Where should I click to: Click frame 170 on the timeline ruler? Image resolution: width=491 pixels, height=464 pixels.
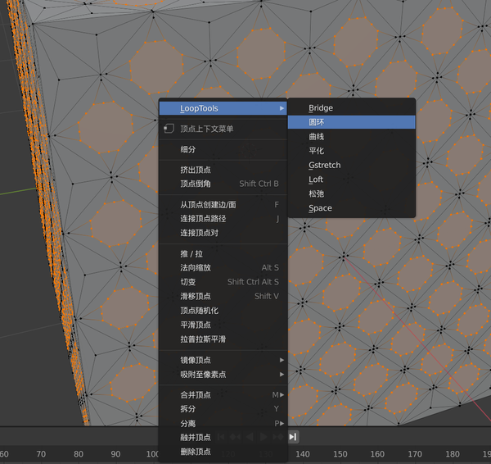(x=415, y=454)
